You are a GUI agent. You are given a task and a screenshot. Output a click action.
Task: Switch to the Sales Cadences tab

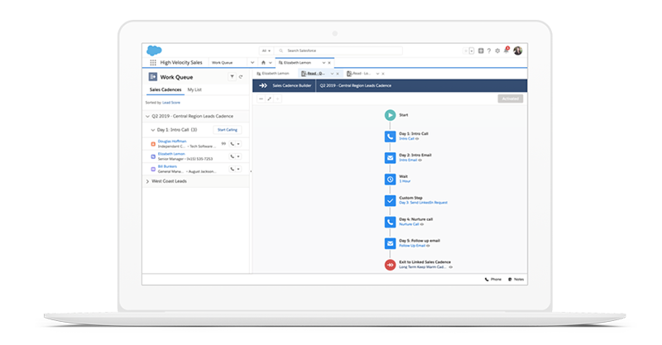coord(165,90)
